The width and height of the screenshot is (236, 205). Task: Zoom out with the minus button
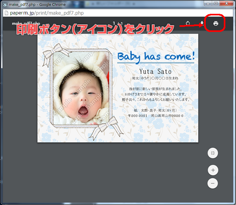(x=212, y=183)
